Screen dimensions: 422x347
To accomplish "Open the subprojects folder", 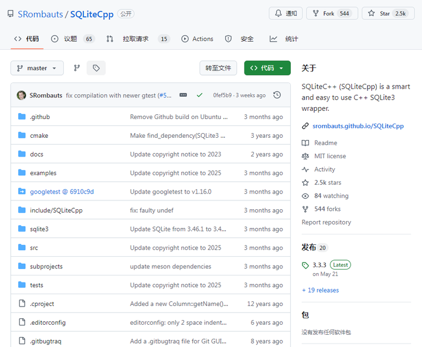I will (46, 266).
